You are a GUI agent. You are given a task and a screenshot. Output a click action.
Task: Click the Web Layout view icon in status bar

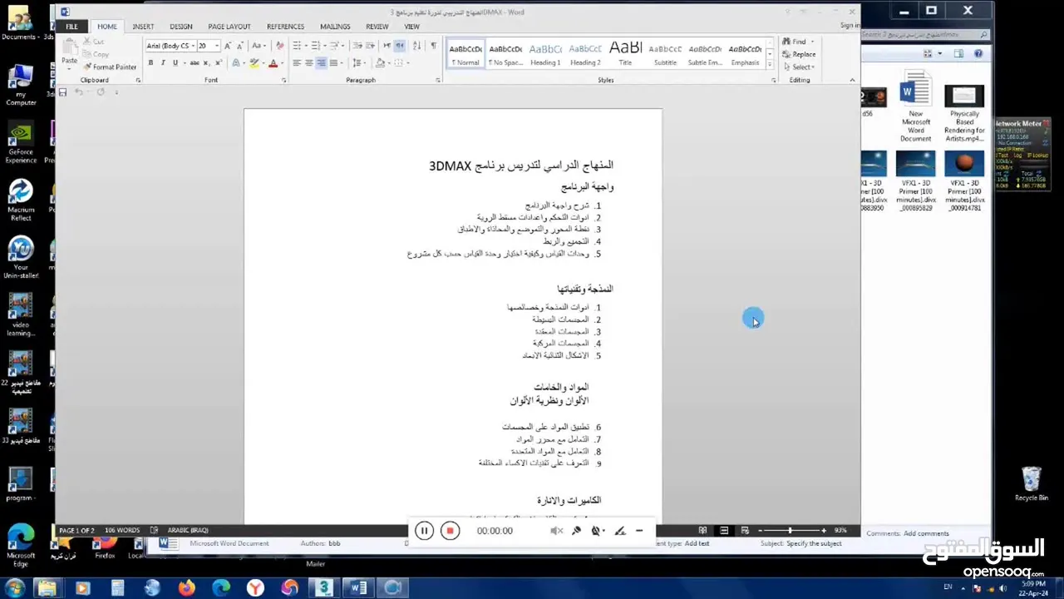745,530
